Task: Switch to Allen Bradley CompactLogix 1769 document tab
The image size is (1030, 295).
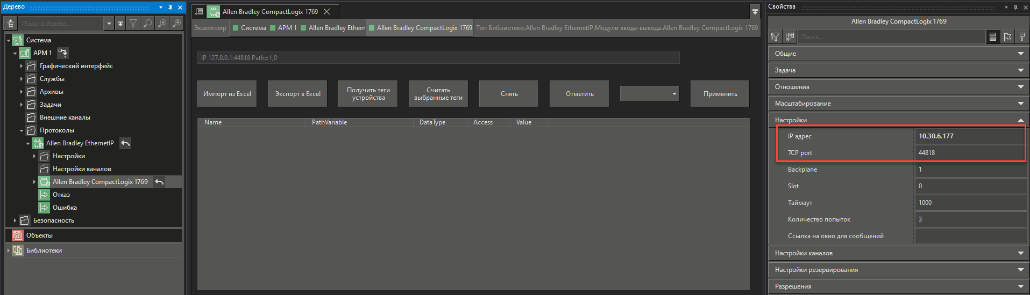Action: (270, 12)
